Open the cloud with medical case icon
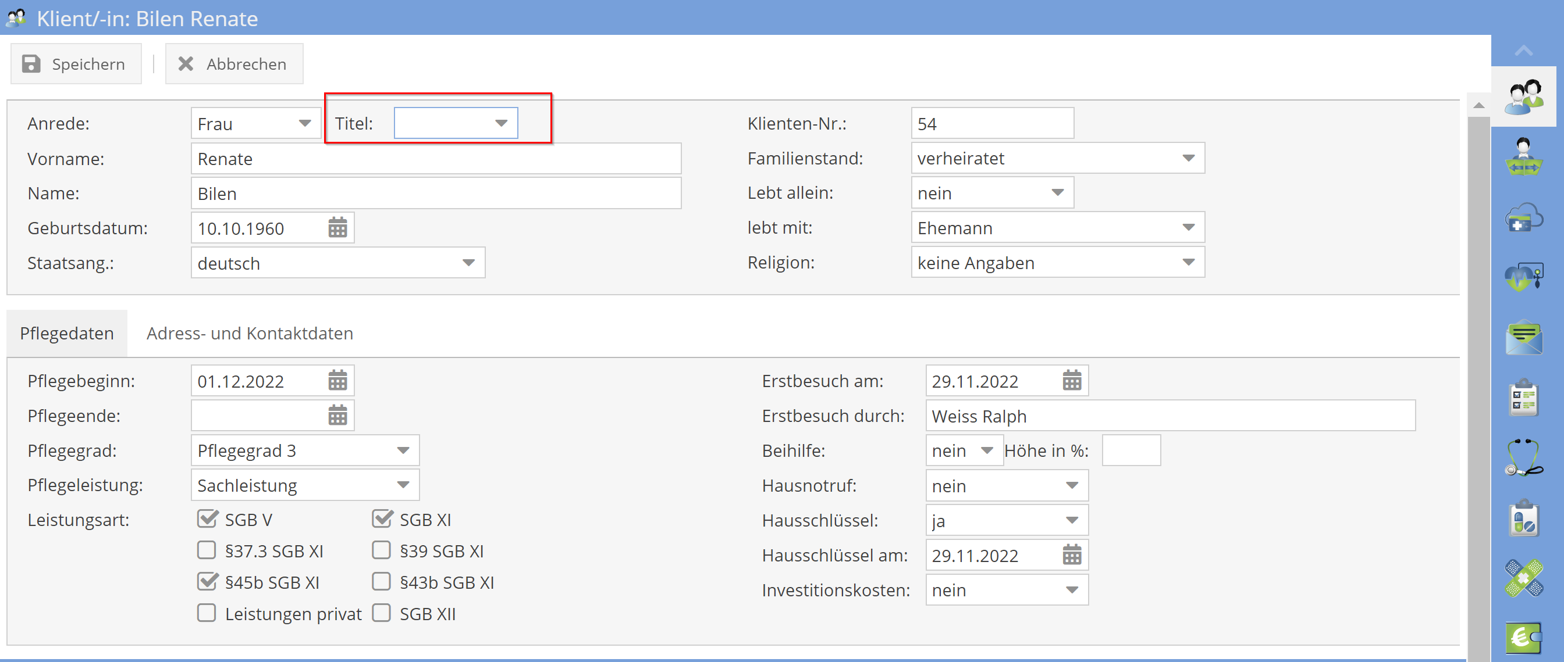This screenshot has height=662, width=1564. [x=1523, y=217]
